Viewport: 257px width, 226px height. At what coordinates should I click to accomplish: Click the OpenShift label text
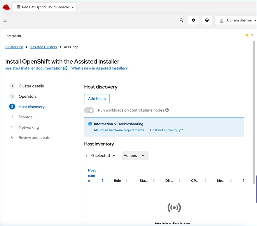point(14,36)
